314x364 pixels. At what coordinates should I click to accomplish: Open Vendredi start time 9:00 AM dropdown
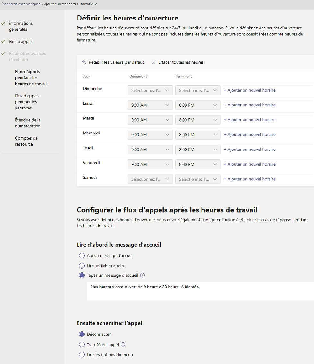tap(150, 164)
